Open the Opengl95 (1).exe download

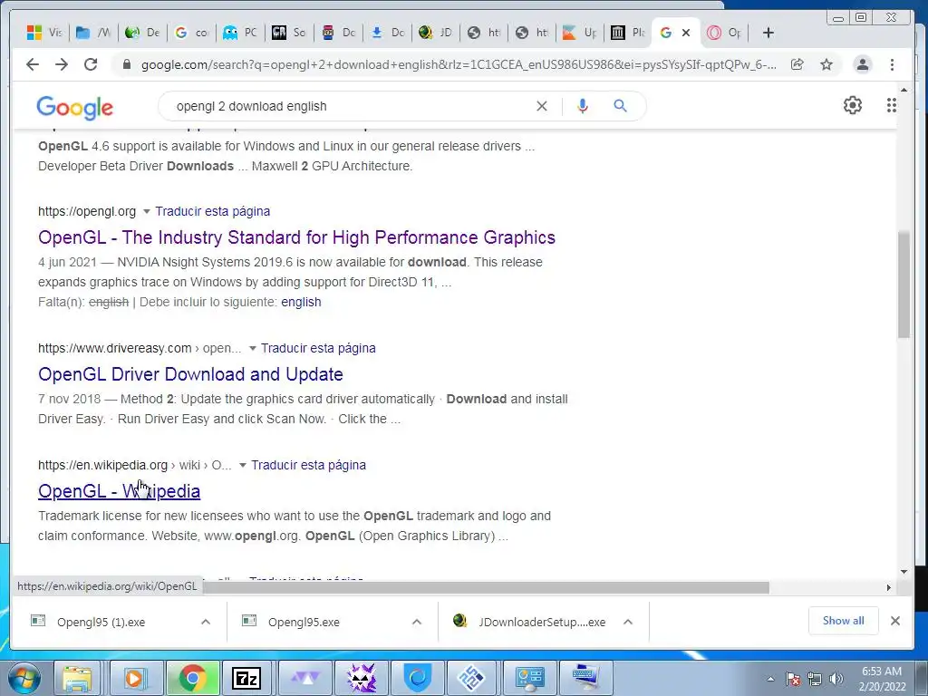(101, 622)
